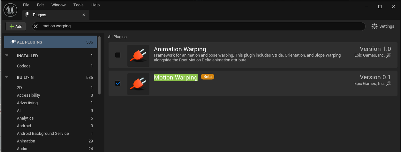Select the Android Background Service category

pyautogui.click(x=50, y=133)
